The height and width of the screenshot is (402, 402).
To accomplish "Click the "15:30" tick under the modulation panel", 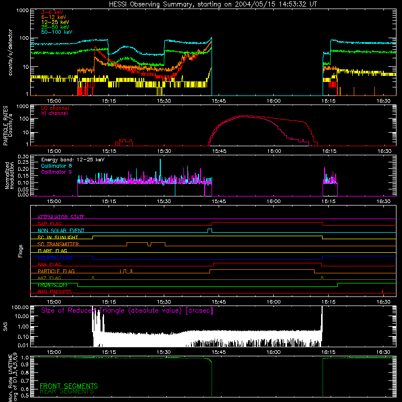I will pos(164,202).
